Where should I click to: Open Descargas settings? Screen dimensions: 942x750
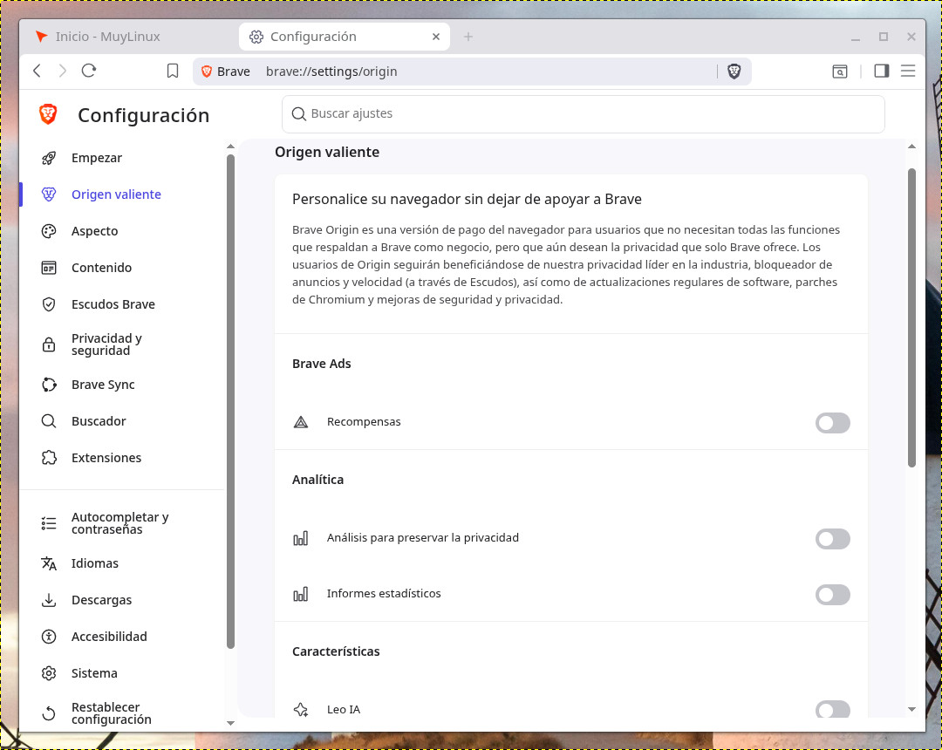tap(101, 601)
